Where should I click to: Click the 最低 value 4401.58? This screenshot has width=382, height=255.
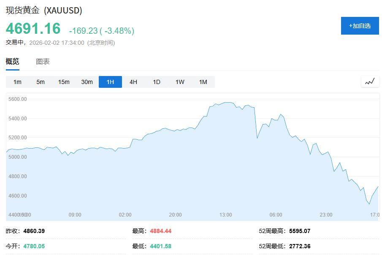(160, 246)
